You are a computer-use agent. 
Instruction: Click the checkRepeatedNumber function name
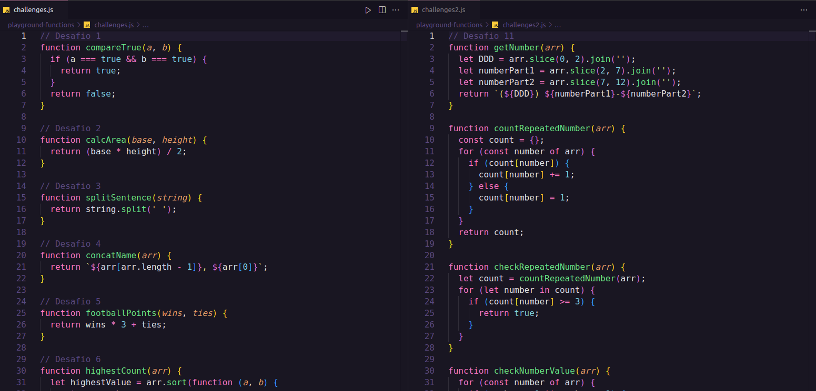542,267
